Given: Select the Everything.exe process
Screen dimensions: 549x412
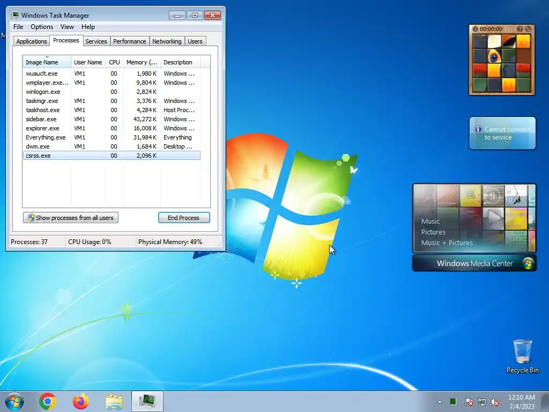Looking at the screenshot, I should pyautogui.click(x=112, y=137).
